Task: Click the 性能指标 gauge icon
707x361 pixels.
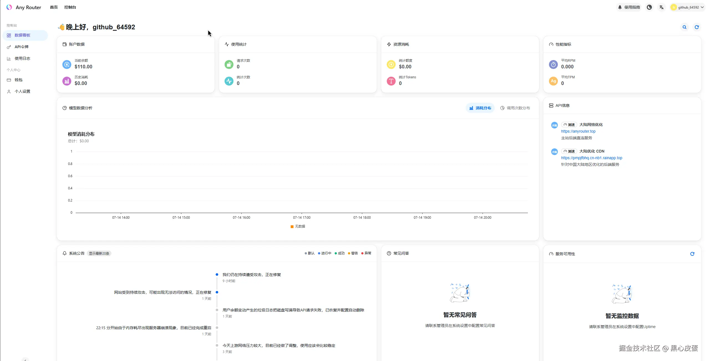Action: (x=551, y=44)
